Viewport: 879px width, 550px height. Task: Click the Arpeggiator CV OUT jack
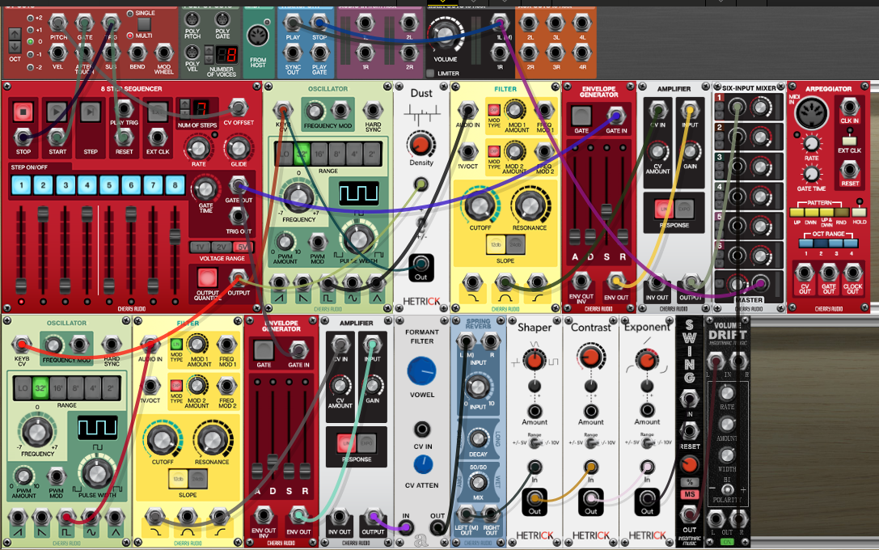tap(805, 273)
